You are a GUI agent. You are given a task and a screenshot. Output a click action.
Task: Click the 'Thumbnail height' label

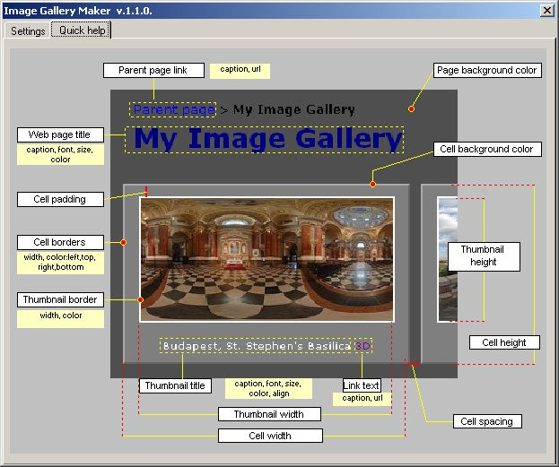tap(484, 256)
